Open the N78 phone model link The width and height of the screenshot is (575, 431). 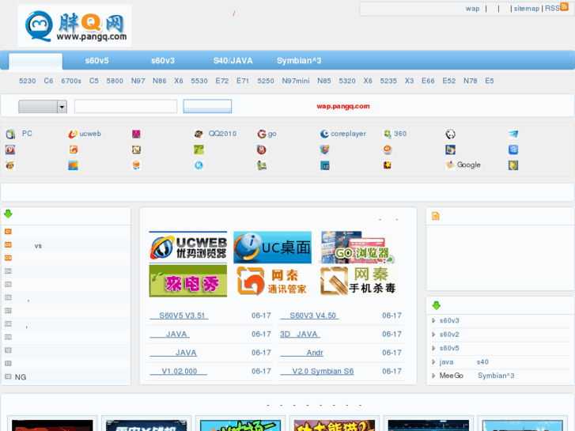tap(470, 81)
